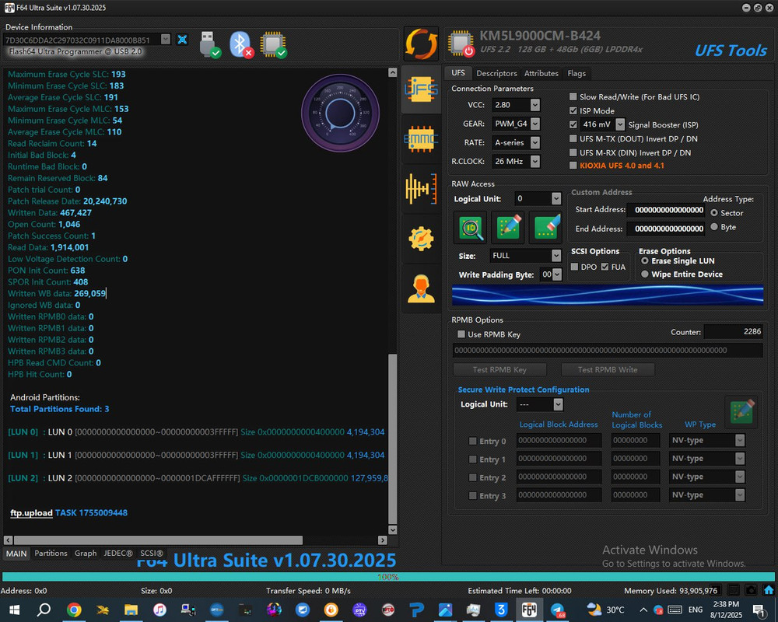Switch to the JEDEC tab

[x=118, y=553]
